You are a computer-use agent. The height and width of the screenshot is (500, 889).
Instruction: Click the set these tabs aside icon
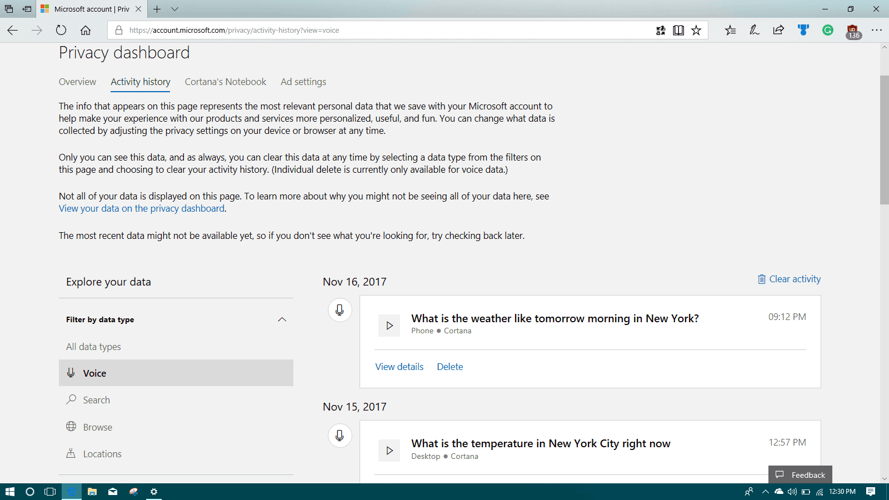27,9
